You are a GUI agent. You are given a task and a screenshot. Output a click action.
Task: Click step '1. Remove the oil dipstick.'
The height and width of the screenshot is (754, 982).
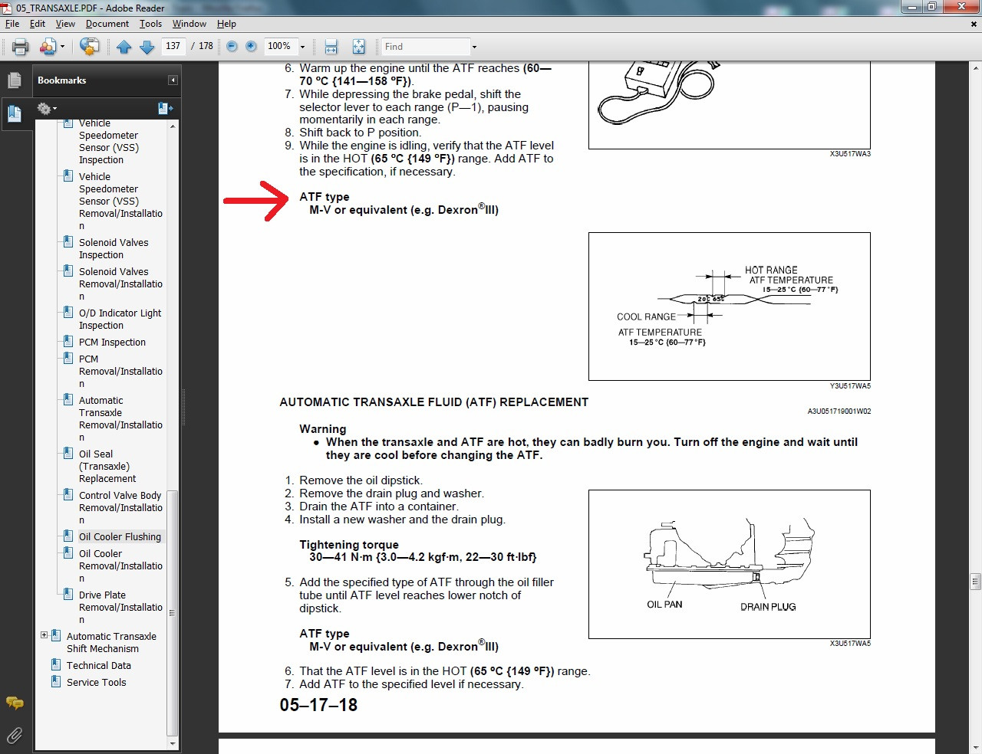(x=354, y=480)
